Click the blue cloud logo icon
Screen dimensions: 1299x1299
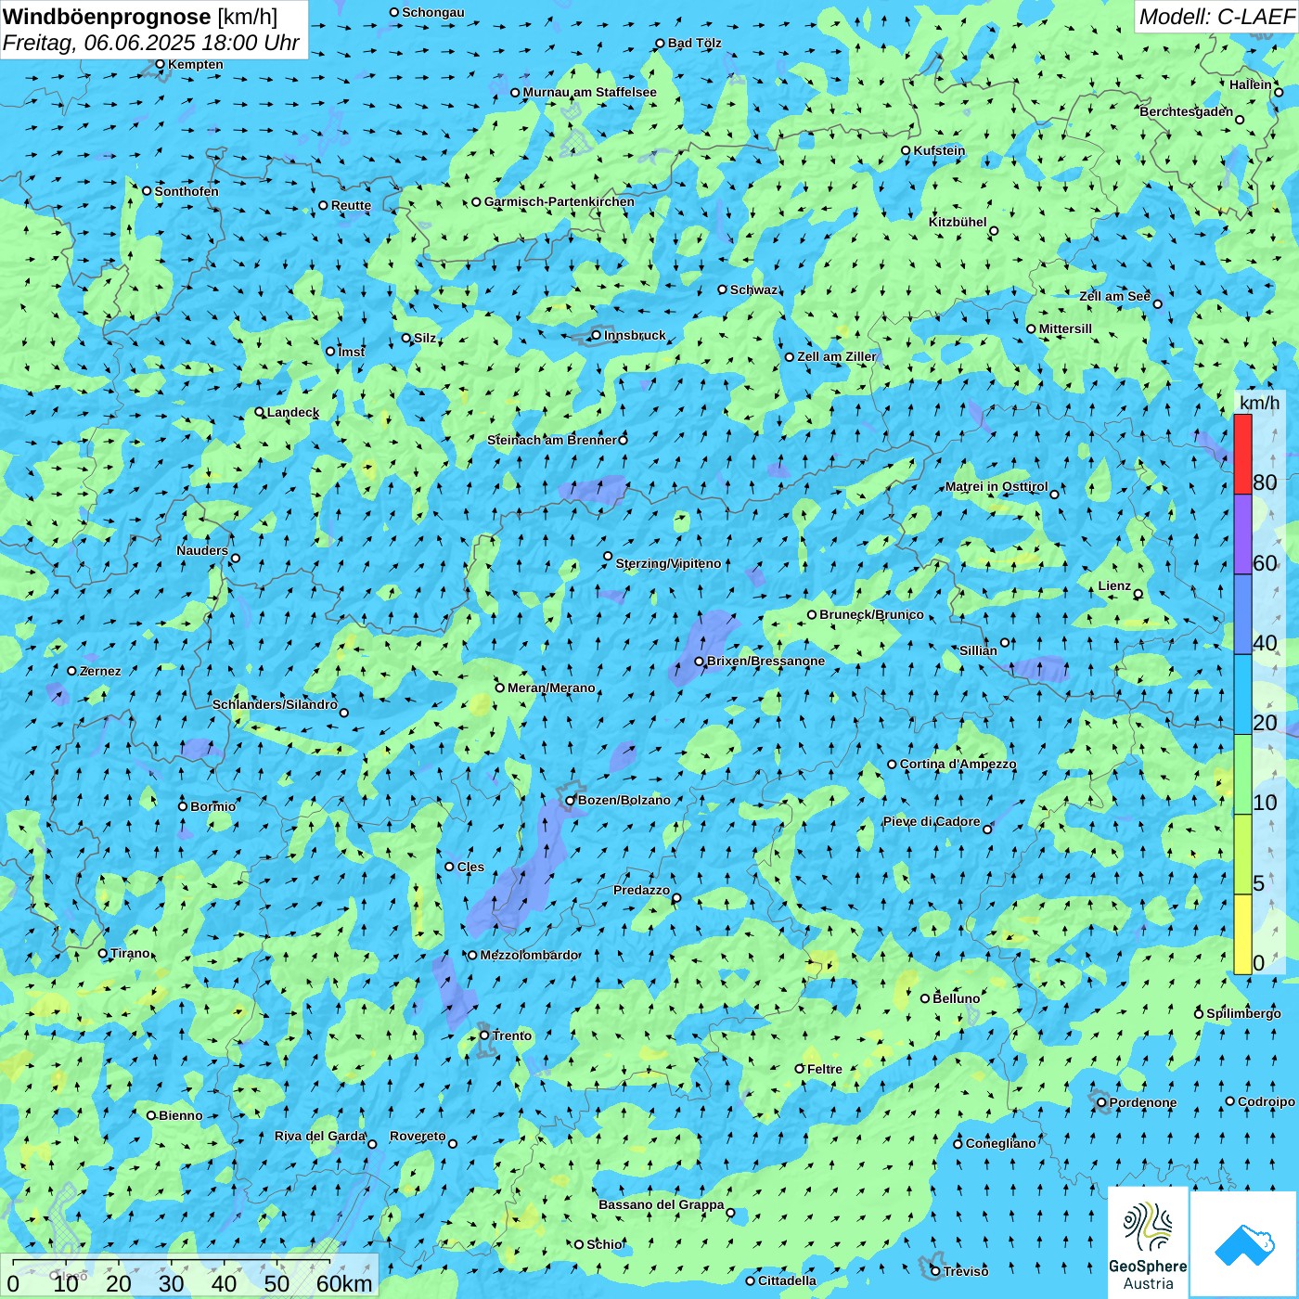coord(1244,1245)
